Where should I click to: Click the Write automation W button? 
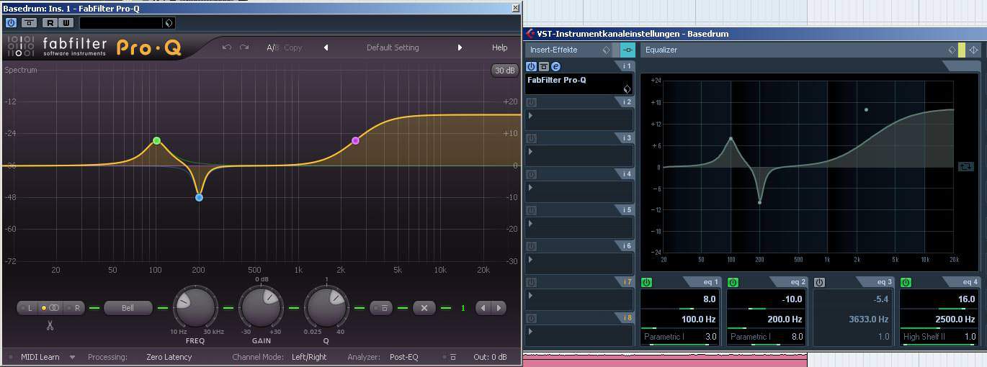tap(65, 23)
